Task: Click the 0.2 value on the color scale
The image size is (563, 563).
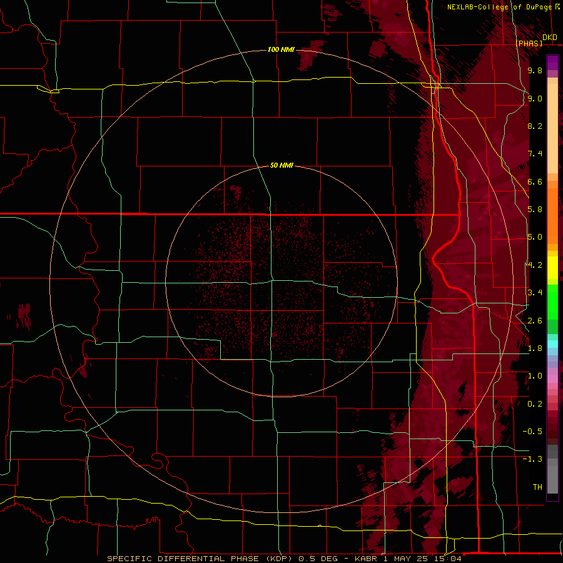Action: (535, 404)
